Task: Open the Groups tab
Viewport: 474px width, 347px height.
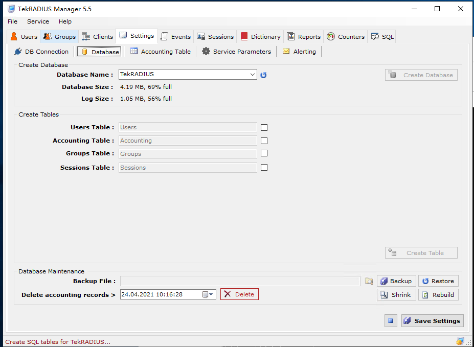Action: [x=59, y=37]
